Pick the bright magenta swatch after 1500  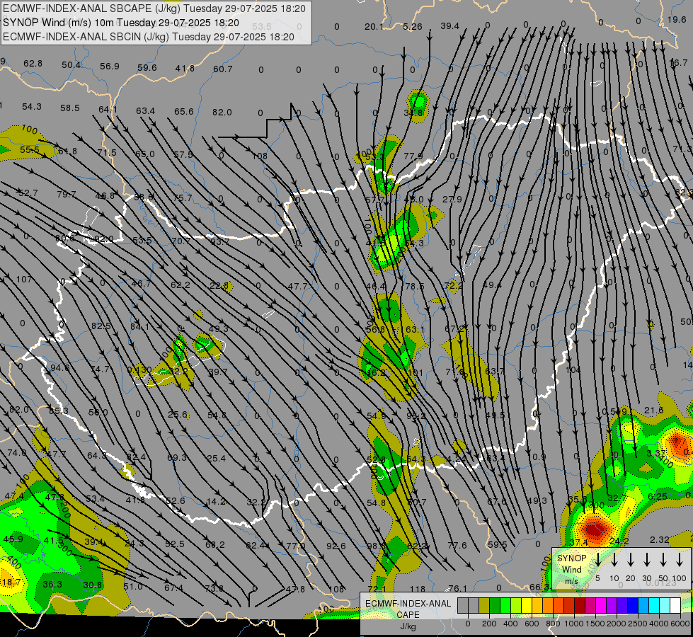(601, 606)
